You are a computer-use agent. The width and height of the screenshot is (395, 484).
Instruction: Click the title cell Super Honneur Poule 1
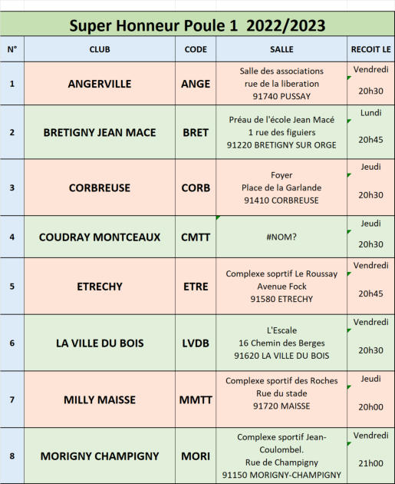[197, 25]
